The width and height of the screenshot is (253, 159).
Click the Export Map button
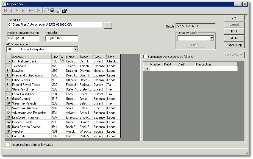[x=234, y=45]
